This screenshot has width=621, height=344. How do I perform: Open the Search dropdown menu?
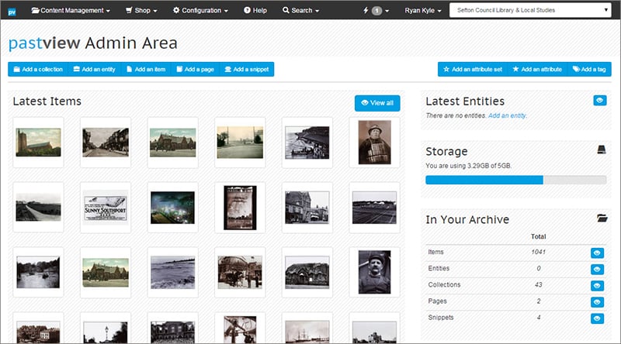coord(300,11)
